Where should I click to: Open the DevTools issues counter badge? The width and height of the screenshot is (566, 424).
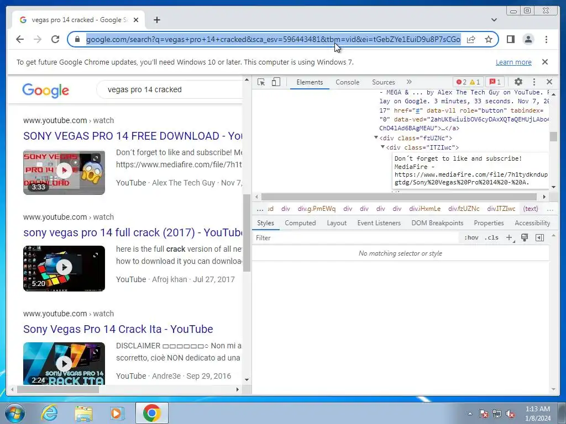pyautogui.click(x=495, y=82)
